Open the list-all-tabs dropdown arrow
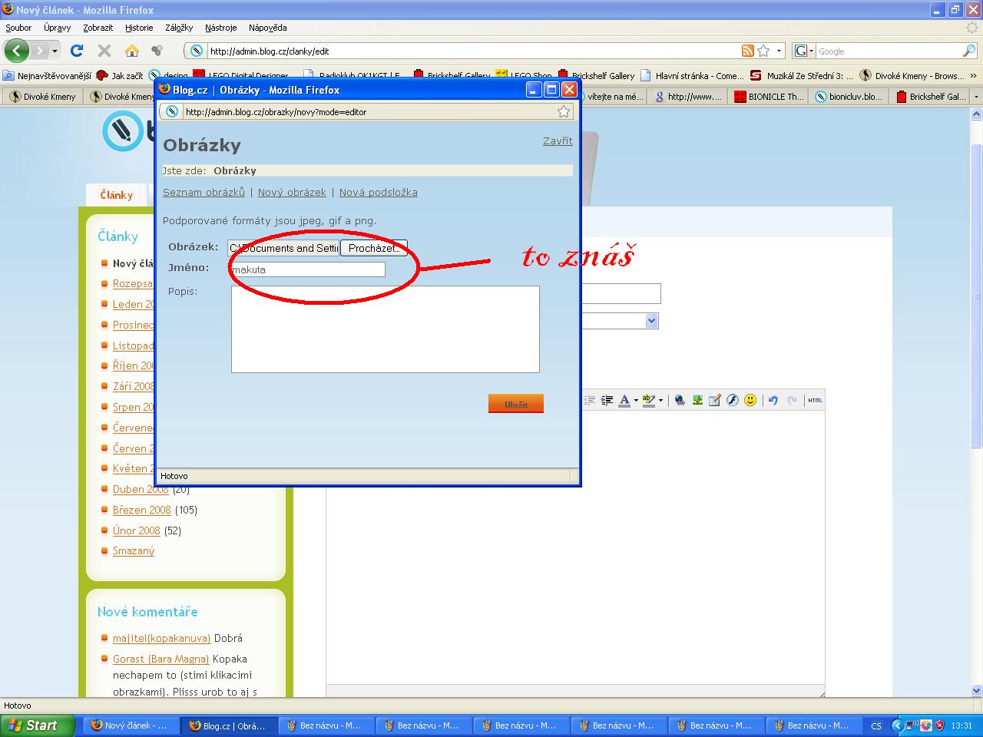983x737 pixels. click(976, 97)
